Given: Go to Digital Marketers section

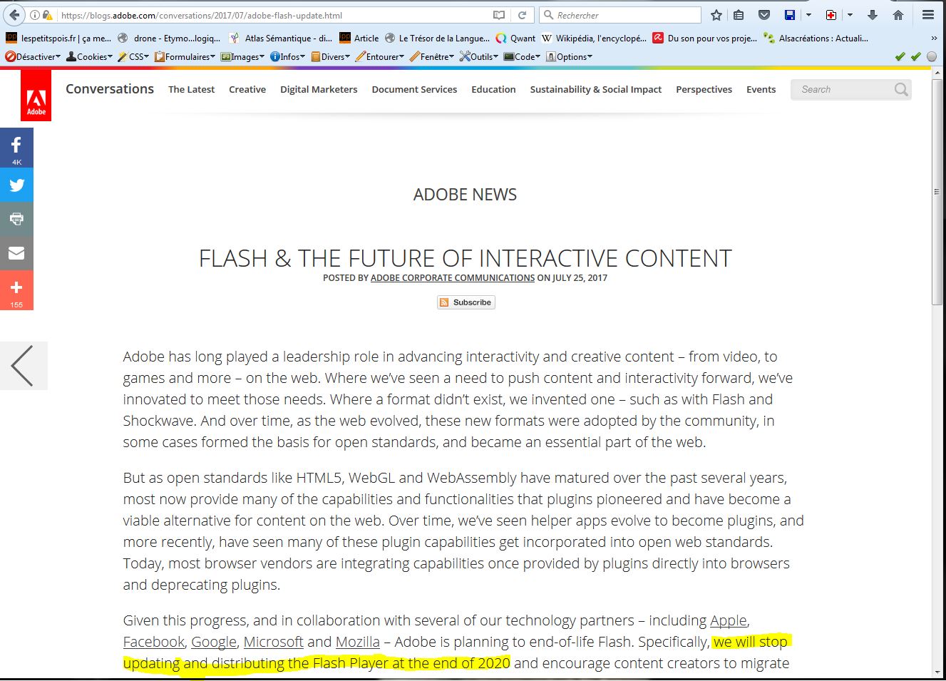Looking at the screenshot, I should coord(319,89).
